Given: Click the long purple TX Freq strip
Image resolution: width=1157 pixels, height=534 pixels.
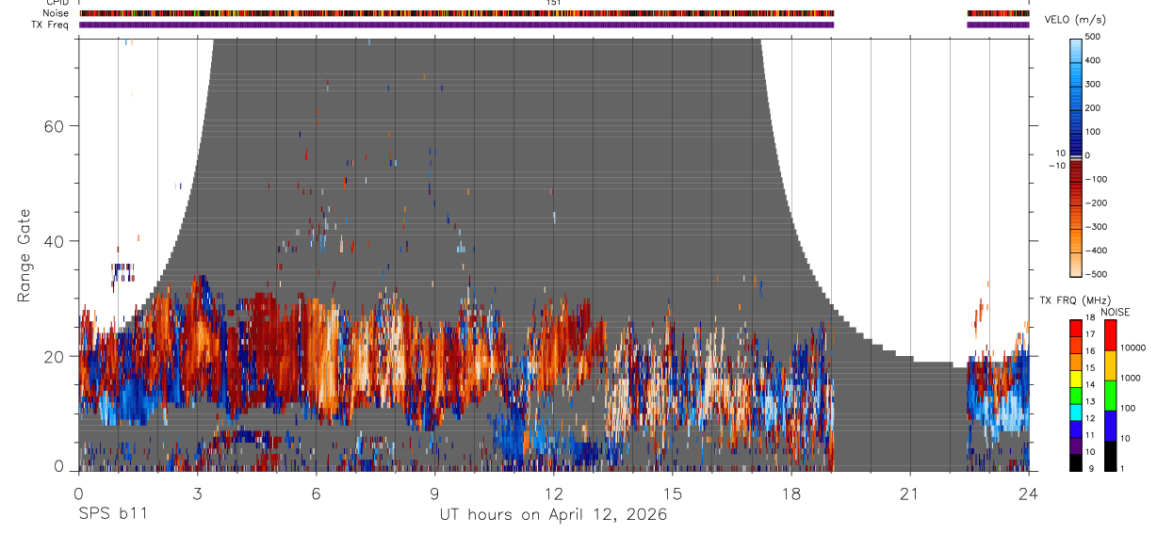Looking at the screenshot, I should [456, 24].
